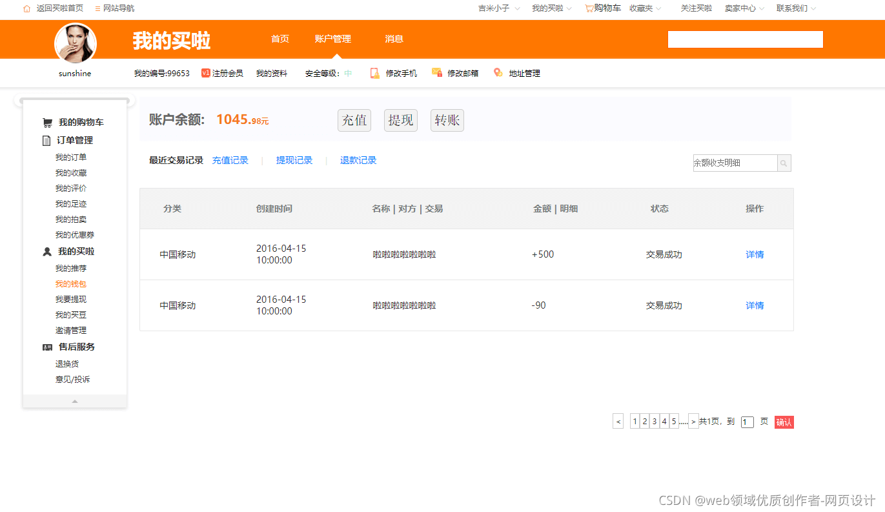Image resolution: width=885 pixels, height=512 pixels.
Task: Go to previous page arrow
Action: tap(618, 422)
